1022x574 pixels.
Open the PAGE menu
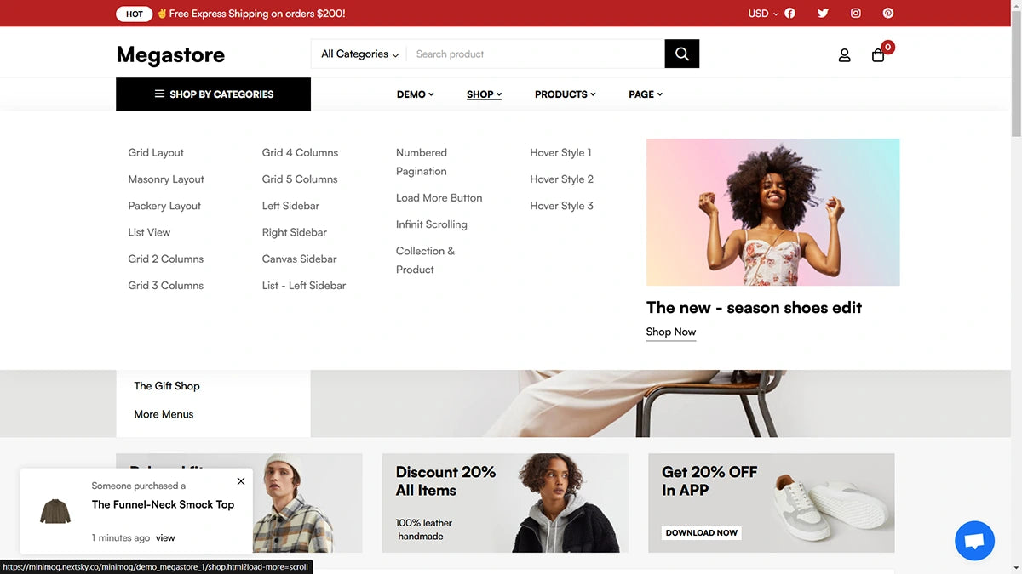click(x=645, y=94)
